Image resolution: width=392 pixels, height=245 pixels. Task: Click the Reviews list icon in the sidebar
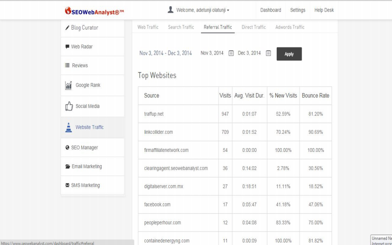pyautogui.click(x=67, y=65)
